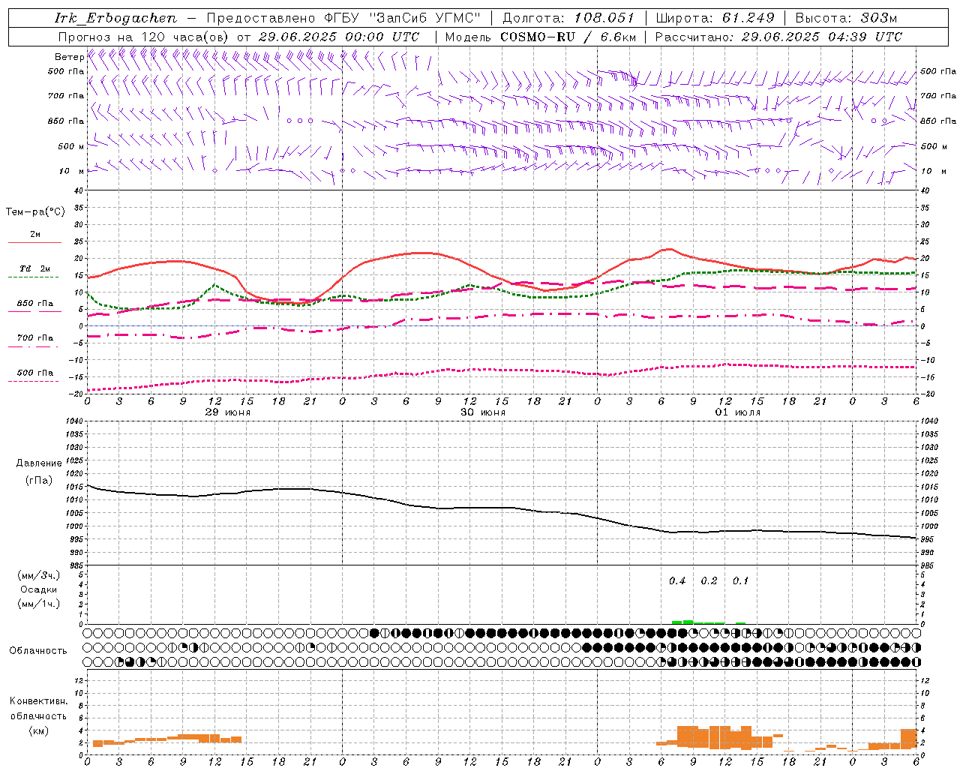Click the Облачность panel label
The image size is (960, 768).
pyautogui.click(x=38, y=650)
